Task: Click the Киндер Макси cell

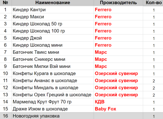Action: click(x=52, y=17)
